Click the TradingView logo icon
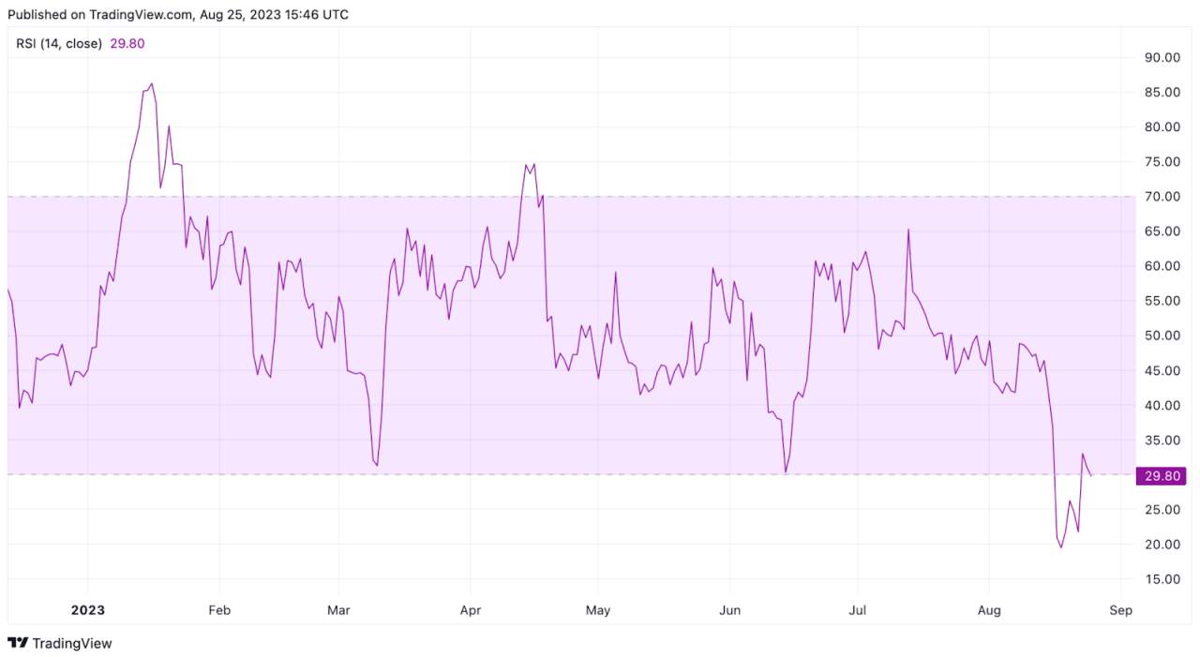This screenshot has height=657, width=1200. [17, 643]
